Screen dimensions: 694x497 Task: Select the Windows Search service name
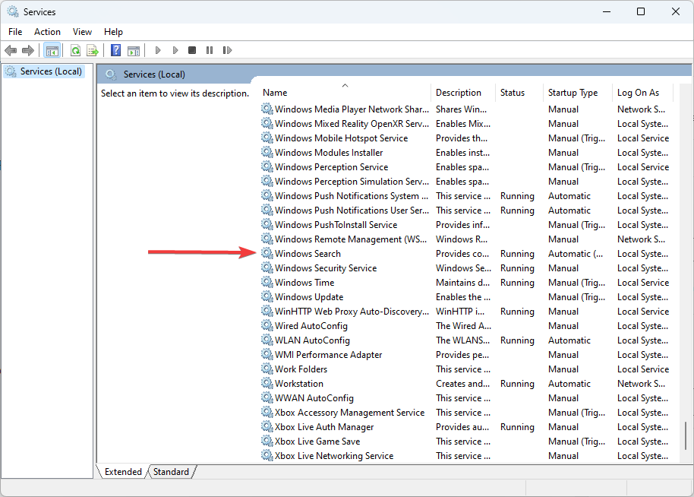click(308, 253)
